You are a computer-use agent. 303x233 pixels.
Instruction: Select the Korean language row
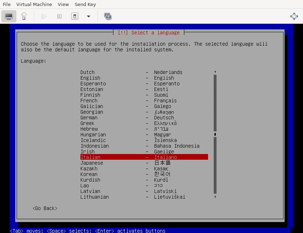[x=144, y=174]
